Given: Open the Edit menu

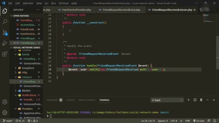Looking at the screenshot, I should pyautogui.click(x=17, y=3).
